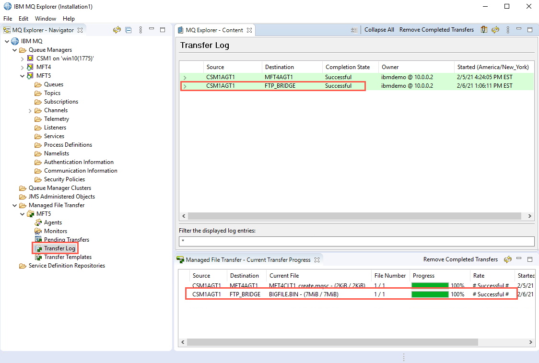Collapse all Navigator tree nodes icon
539x363 pixels.
pos(129,30)
